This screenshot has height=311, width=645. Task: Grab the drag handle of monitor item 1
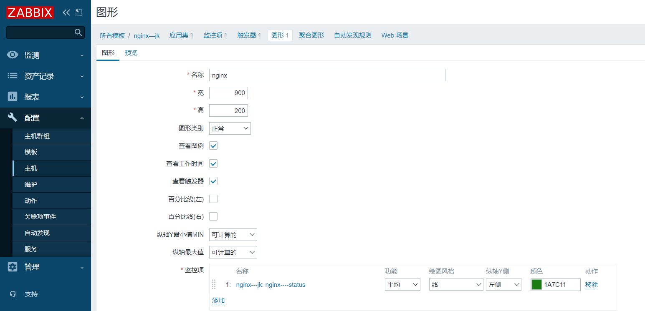coord(214,284)
